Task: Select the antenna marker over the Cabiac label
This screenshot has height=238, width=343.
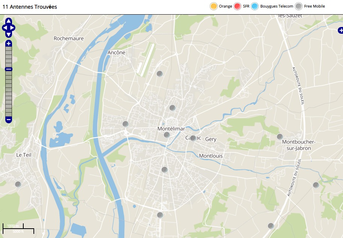Action: [193, 138]
